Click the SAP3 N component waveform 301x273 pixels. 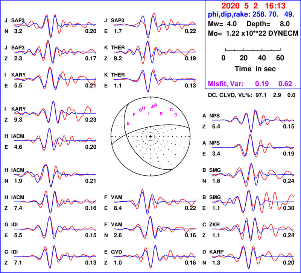55,26
